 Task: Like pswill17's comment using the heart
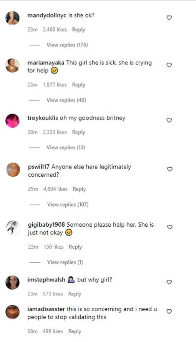tap(169, 169)
